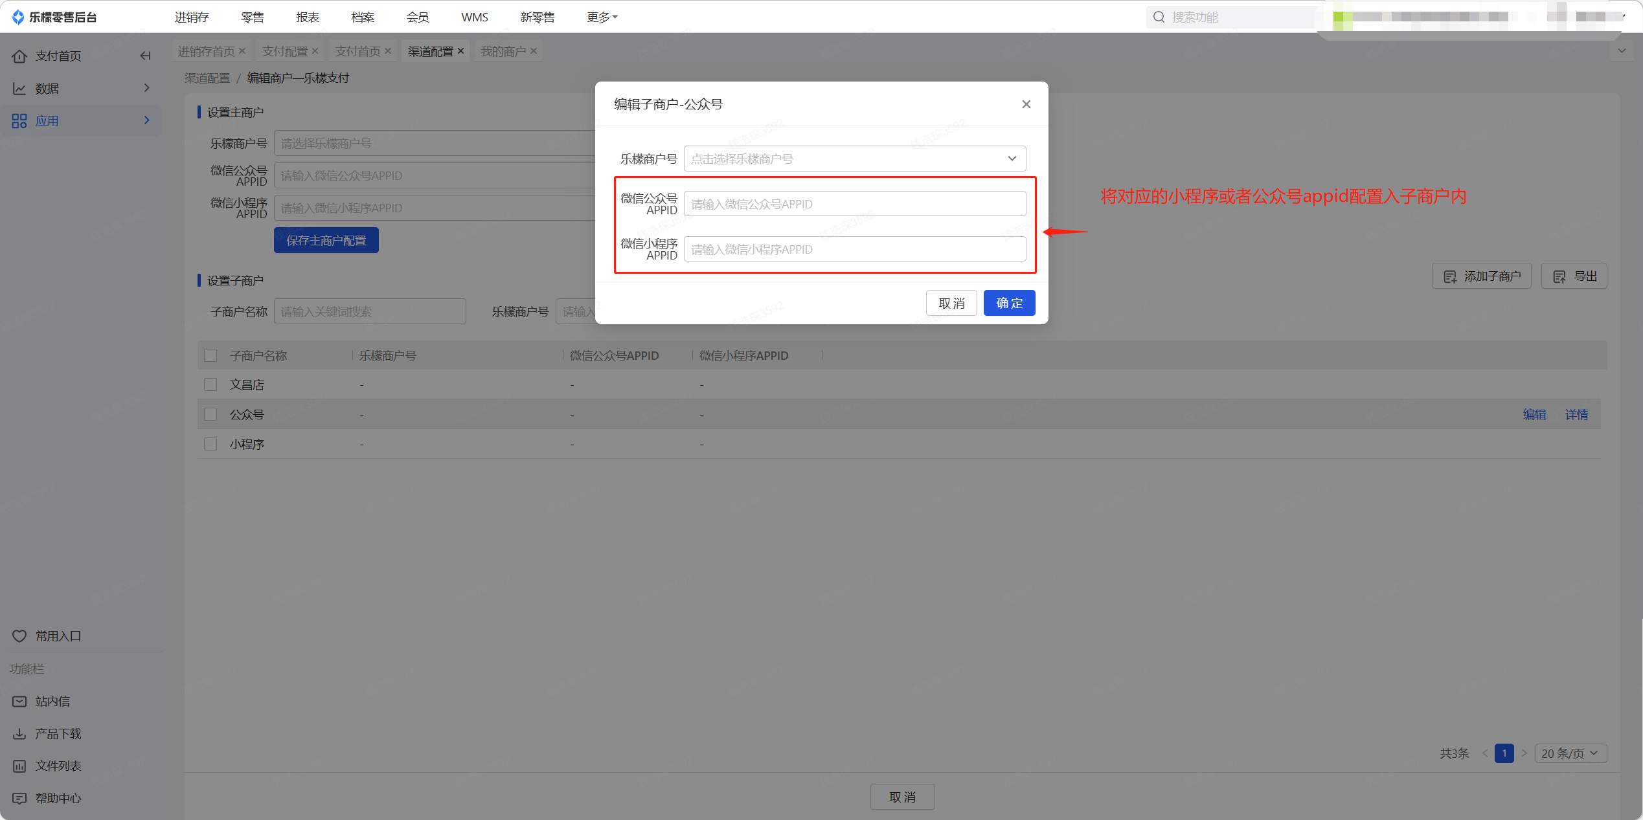
Task: Check the 小程序 row checkbox
Action: (x=210, y=444)
